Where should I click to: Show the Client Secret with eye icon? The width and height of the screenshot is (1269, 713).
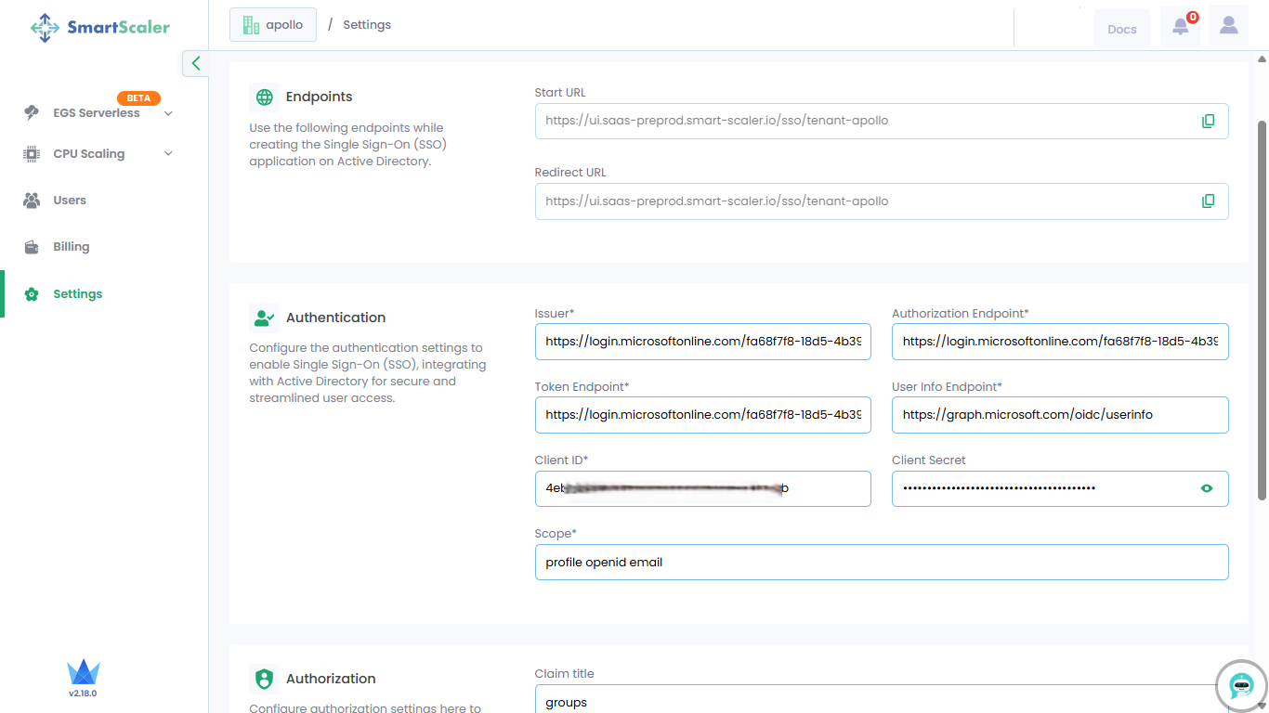click(1207, 488)
